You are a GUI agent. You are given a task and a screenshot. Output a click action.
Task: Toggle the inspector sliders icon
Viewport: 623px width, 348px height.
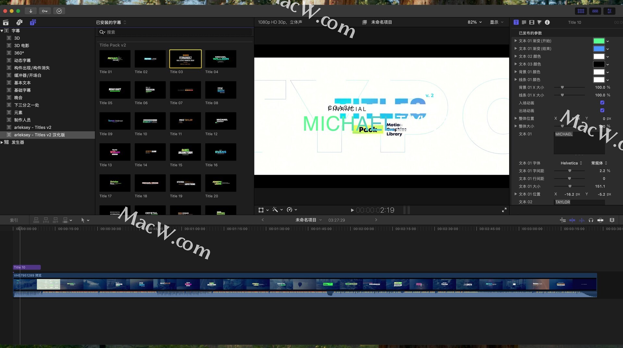pyautogui.click(x=609, y=11)
